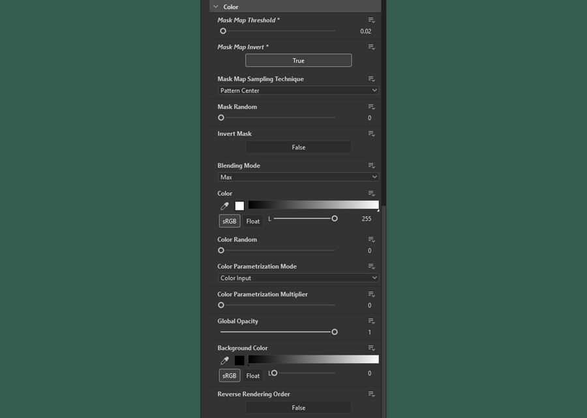The height and width of the screenshot is (418, 587).
Task: Open preset menu icon for Mask Map Invert
Action: (x=371, y=47)
